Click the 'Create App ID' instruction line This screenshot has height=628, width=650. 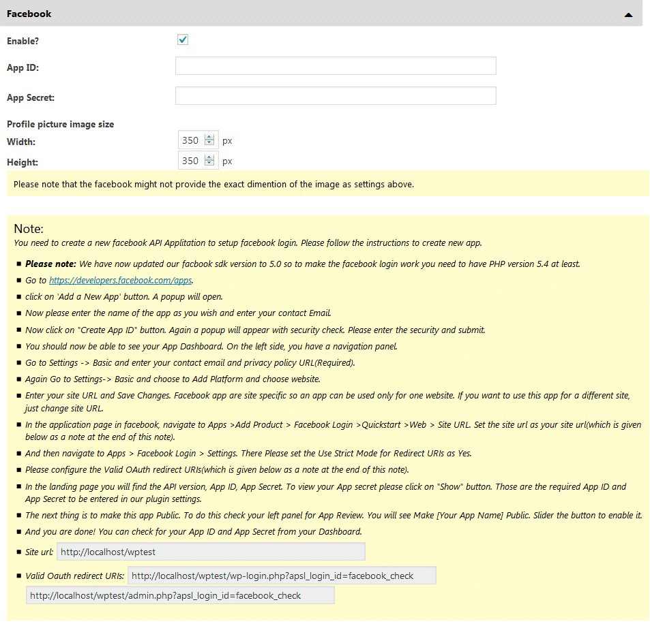255,330
